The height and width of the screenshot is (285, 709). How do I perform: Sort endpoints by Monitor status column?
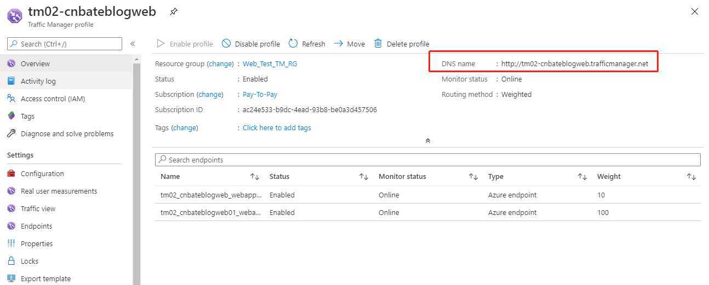473,177
